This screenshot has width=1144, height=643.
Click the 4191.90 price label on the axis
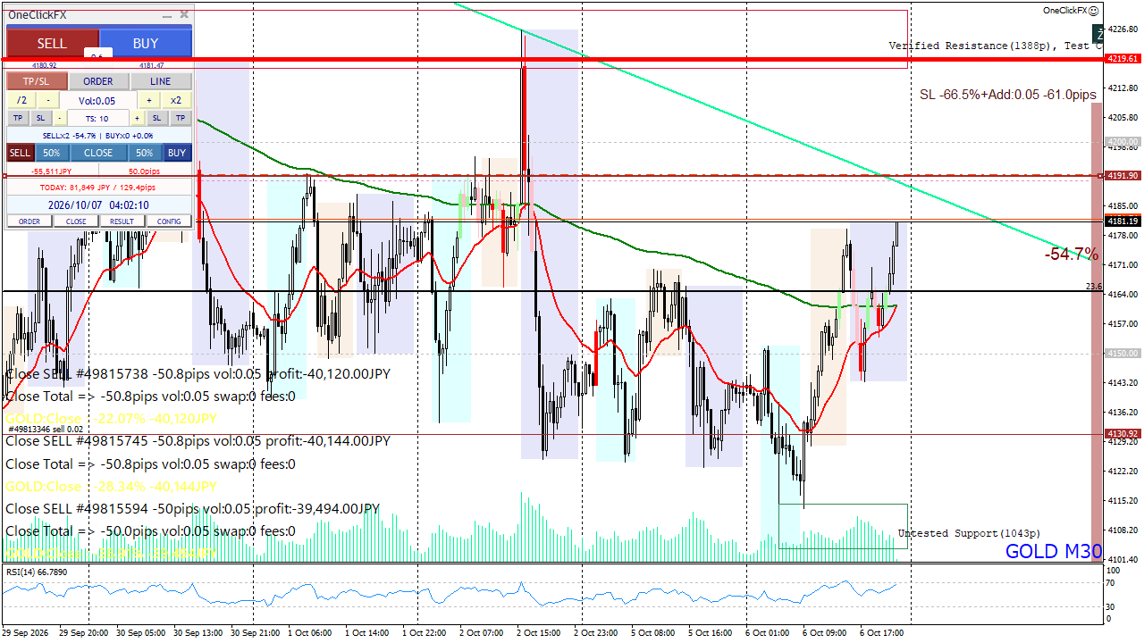[x=1123, y=176]
